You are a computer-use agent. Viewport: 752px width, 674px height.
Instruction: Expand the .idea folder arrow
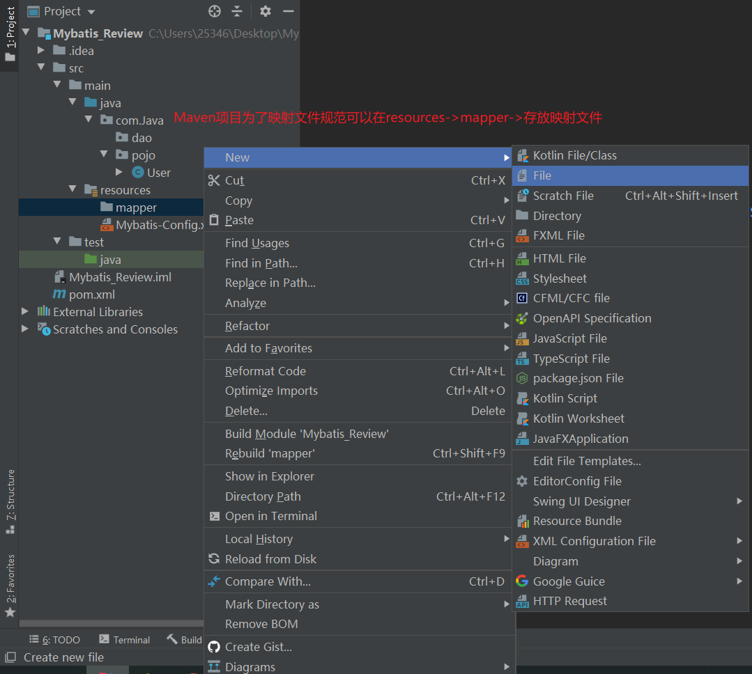click(x=40, y=50)
